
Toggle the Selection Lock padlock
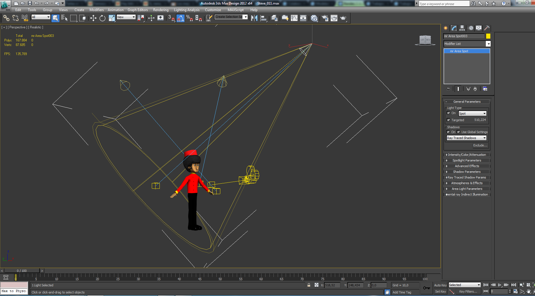click(x=309, y=285)
